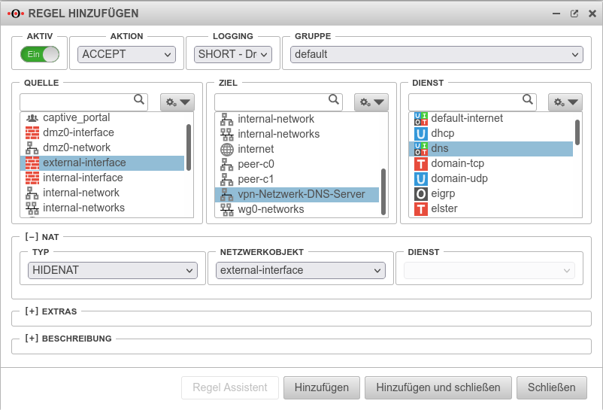The width and height of the screenshot is (603, 410).
Task: Open the gear menu above Dienst list
Action: pyautogui.click(x=566, y=102)
